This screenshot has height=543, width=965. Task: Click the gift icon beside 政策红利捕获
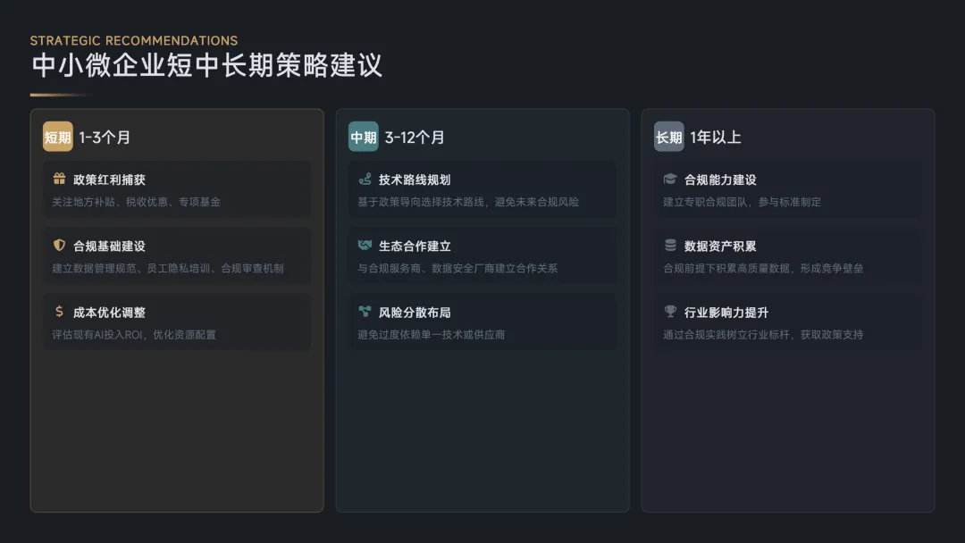(60, 180)
